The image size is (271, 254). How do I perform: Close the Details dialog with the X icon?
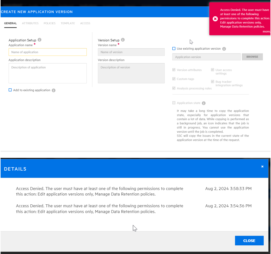(x=262, y=167)
